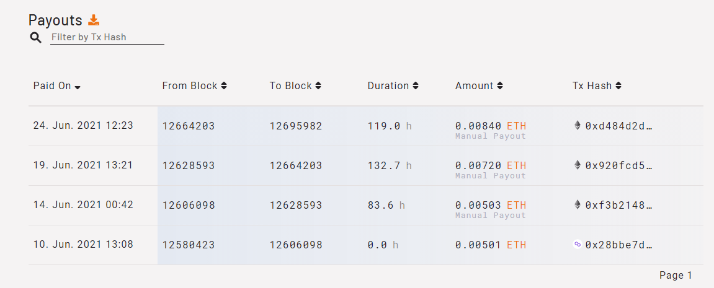The width and height of the screenshot is (714, 288).
Task: Open transaction link 0xf3b2148…
Action: (x=619, y=206)
